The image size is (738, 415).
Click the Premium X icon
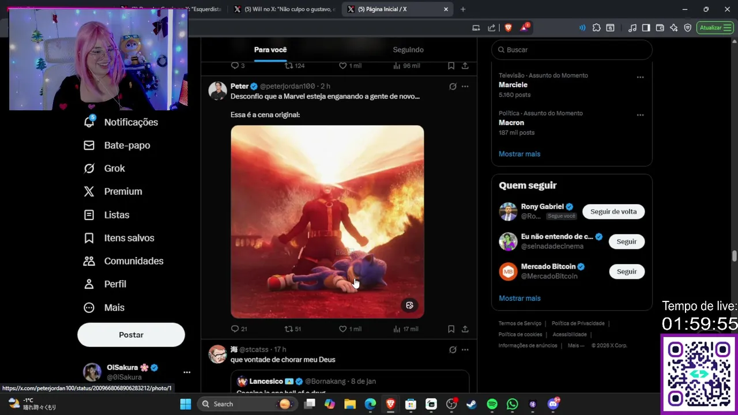click(x=89, y=191)
